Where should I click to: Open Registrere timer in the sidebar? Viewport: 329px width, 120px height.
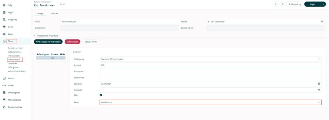click(15, 48)
